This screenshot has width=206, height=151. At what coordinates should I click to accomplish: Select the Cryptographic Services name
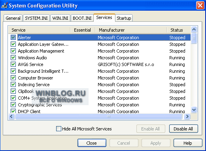pos(40,105)
